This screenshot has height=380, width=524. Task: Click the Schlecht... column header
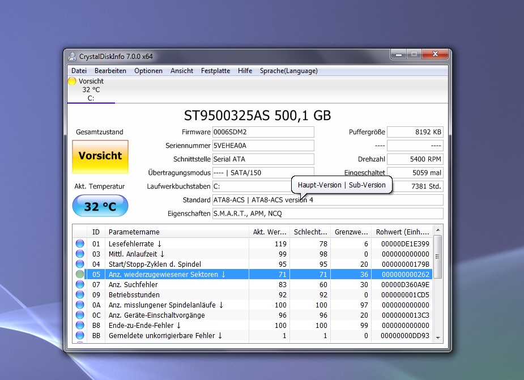310,232
